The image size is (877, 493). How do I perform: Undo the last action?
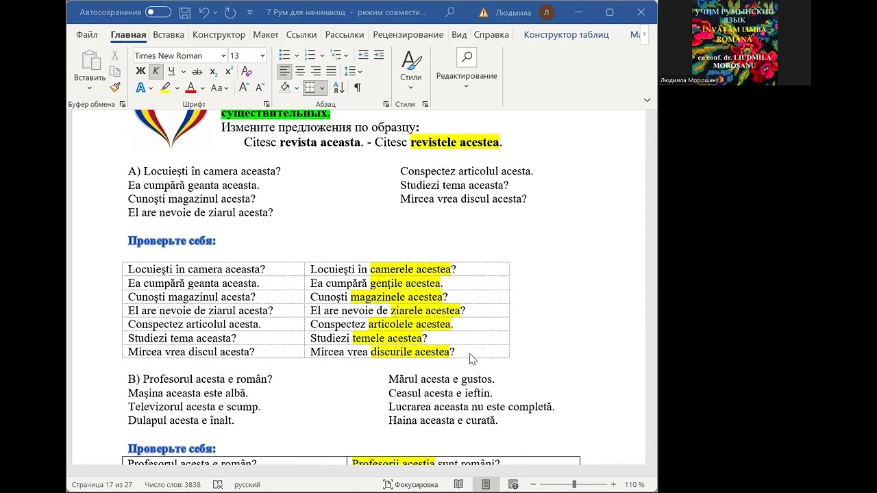203,12
